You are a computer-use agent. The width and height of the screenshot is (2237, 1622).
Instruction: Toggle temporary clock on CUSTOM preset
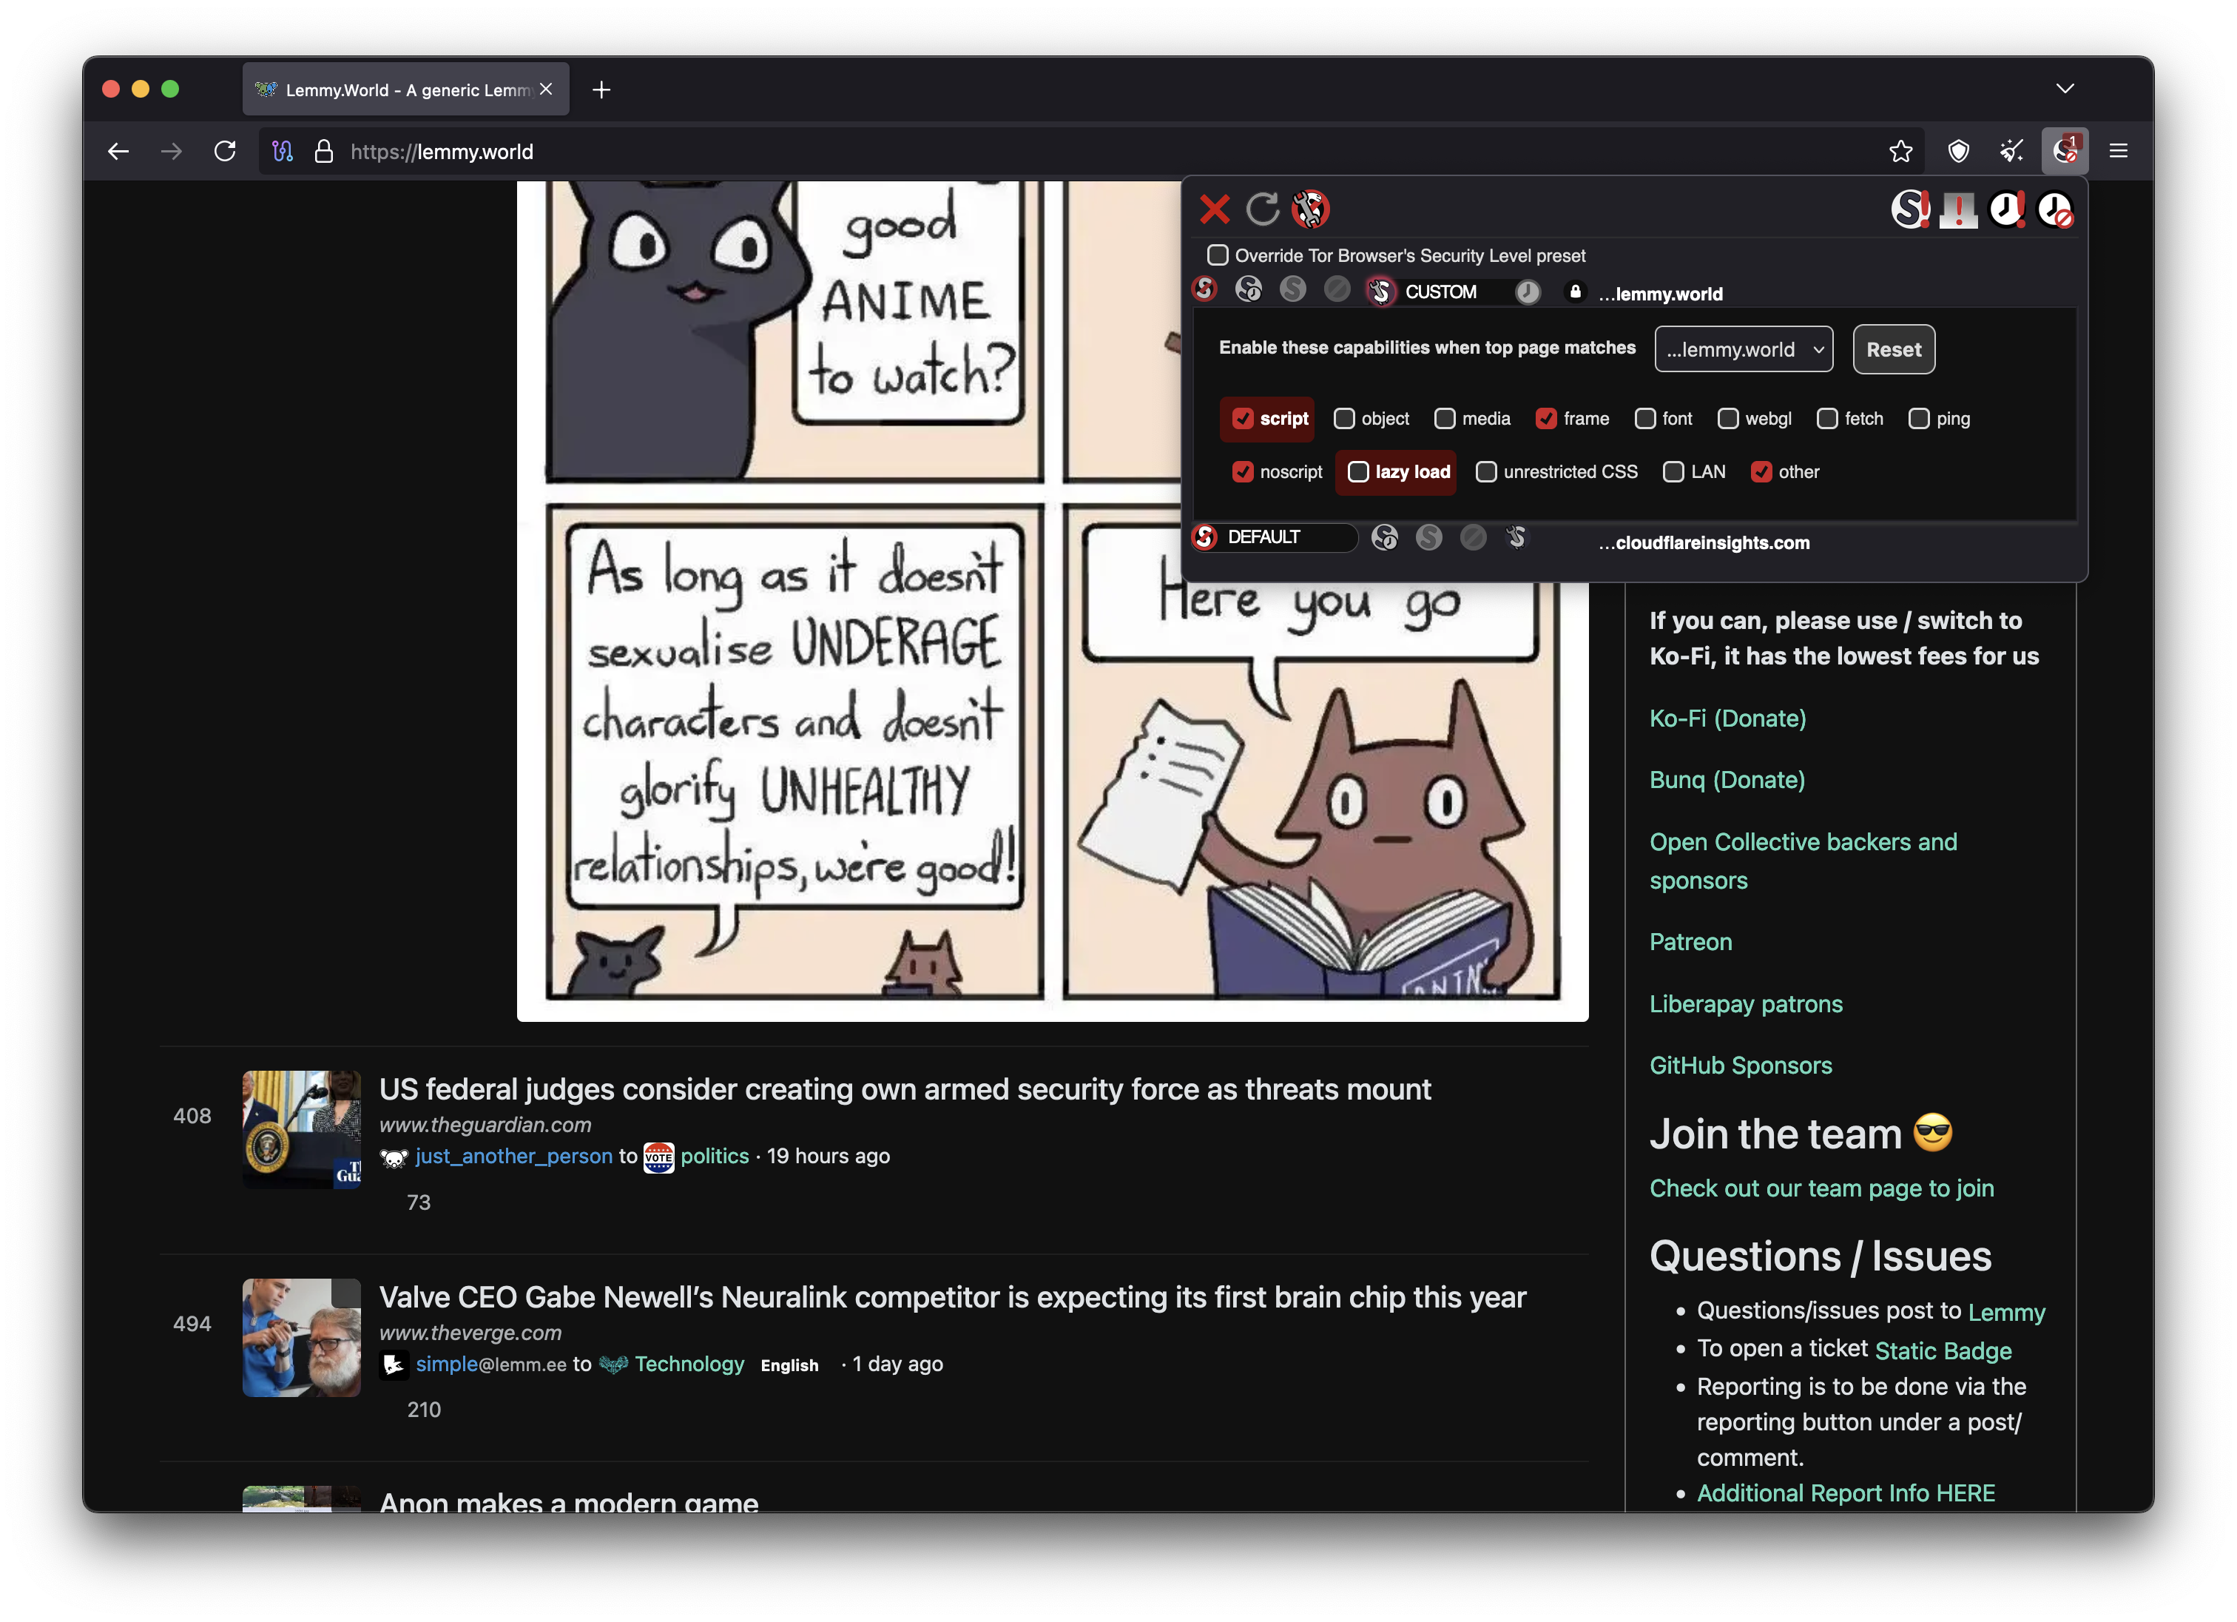(x=1528, y=292)
